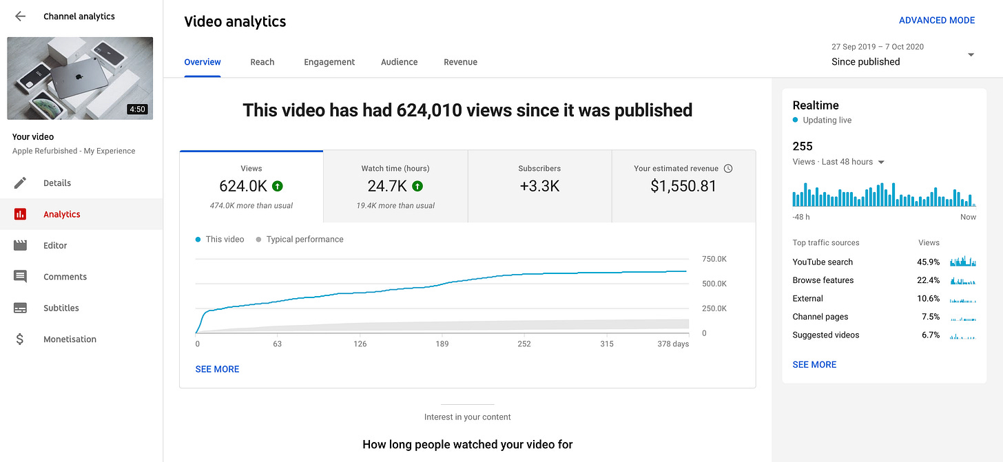Expand the Since published date range dropdown
This screenshot has width=1003, height=462.
pos(971,55)
